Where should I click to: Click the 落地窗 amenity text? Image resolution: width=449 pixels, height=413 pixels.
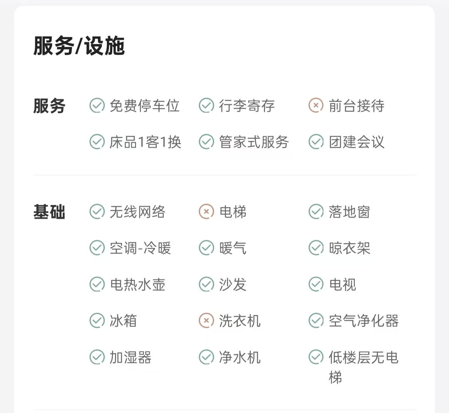349,212
